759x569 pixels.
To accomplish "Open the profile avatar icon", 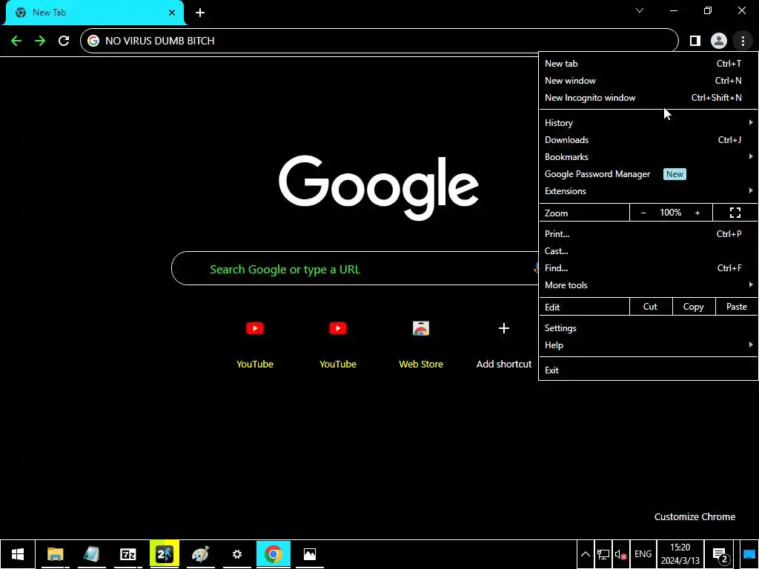I will click(x=719, y=41).
